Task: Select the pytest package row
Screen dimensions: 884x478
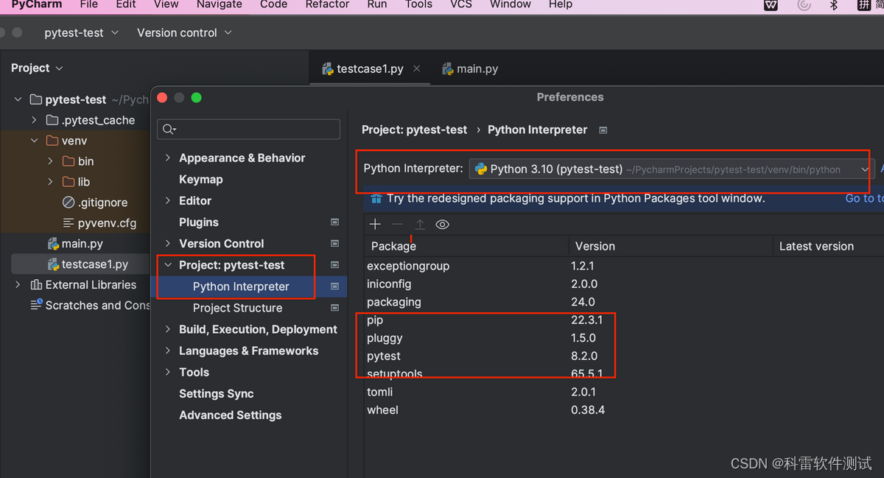Action: click(623, 356)
